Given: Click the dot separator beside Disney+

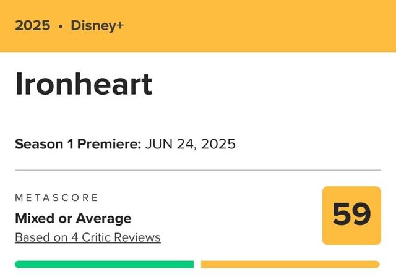Looking at the screenshot, I should pyautogui.click(x=61, y=27).
